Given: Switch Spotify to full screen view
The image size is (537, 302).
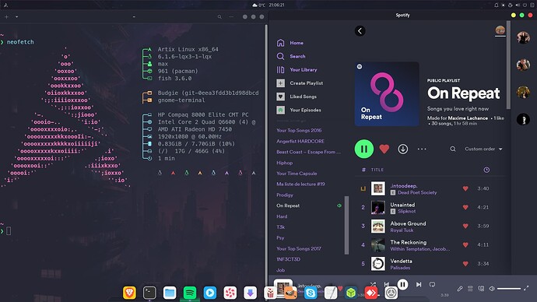Looking at the screenshot, I should tap(526, 289).
